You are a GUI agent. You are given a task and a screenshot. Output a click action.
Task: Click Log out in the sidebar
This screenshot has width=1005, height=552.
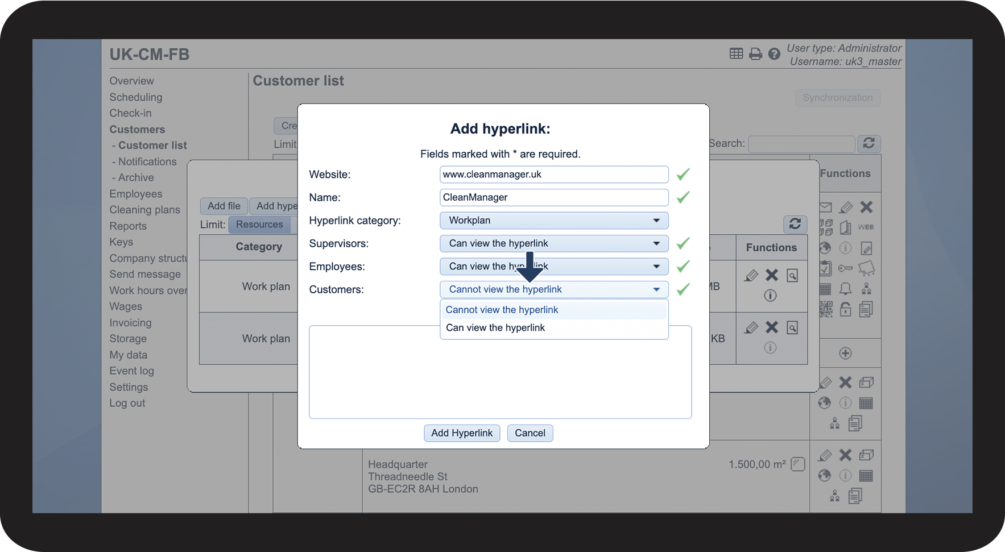(x=127, y=403)
